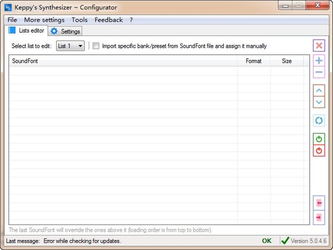The height and width of the screenshot is (250, 333).
Task: Enable SoundFont using green power icon
Action: [319, 139]
